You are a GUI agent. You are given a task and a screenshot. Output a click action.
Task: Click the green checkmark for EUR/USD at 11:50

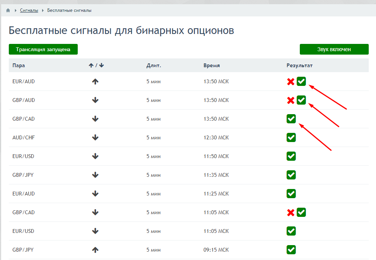coord(291,156)
